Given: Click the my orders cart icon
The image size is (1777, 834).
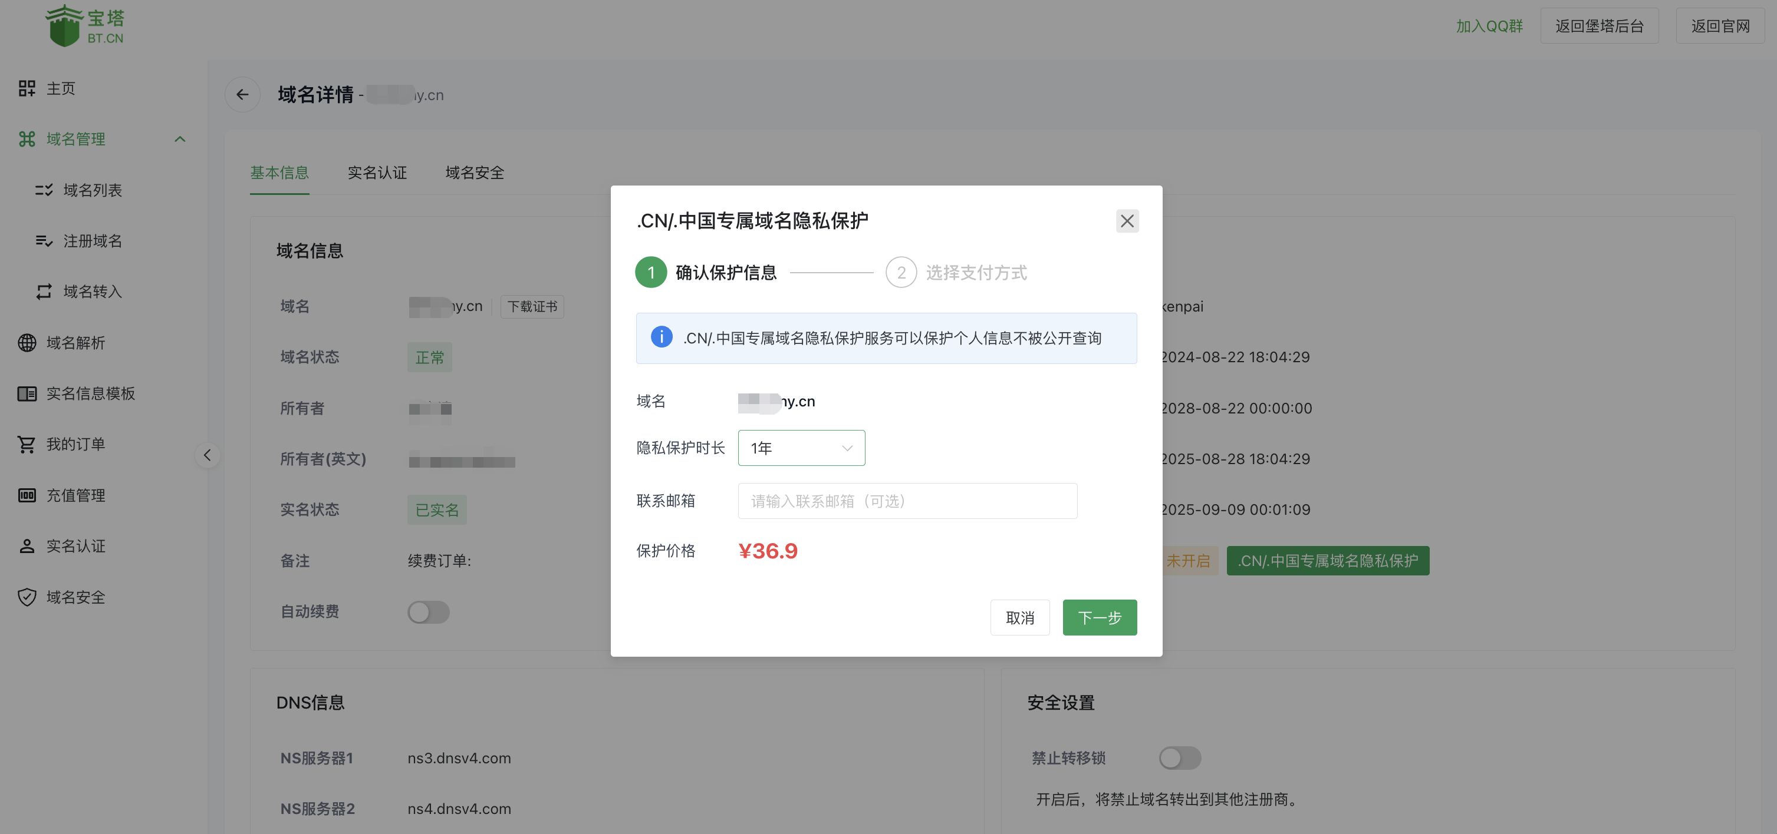Looking at the screenshot, I should [27, 445].
